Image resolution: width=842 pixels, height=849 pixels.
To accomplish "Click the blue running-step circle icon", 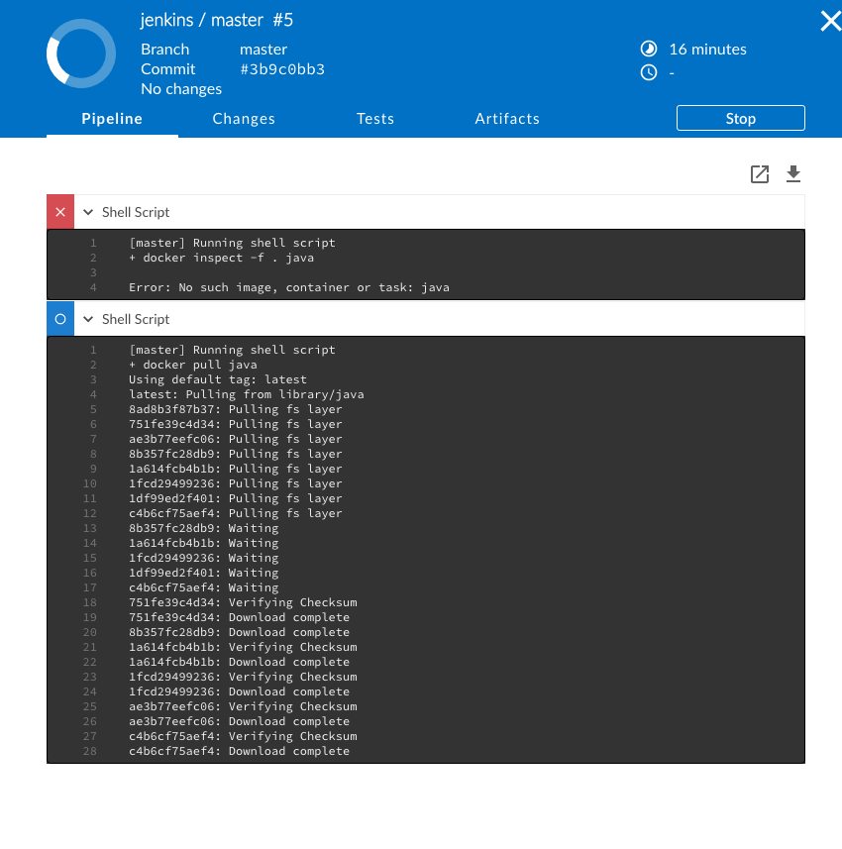I will click(x=60, y=319).
